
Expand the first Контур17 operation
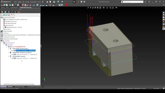tap(11, 51)
